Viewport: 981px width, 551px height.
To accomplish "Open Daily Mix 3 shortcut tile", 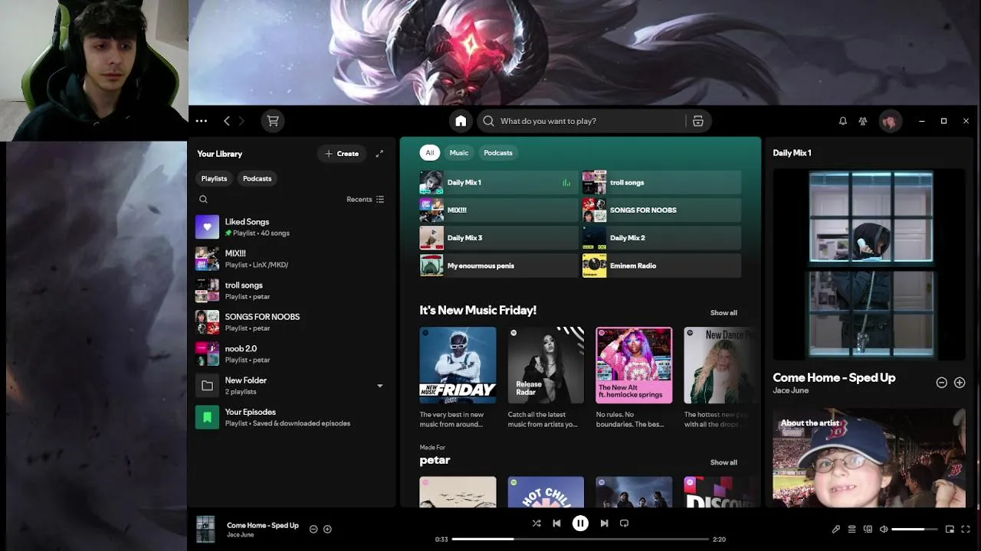I will pos(498,238).
